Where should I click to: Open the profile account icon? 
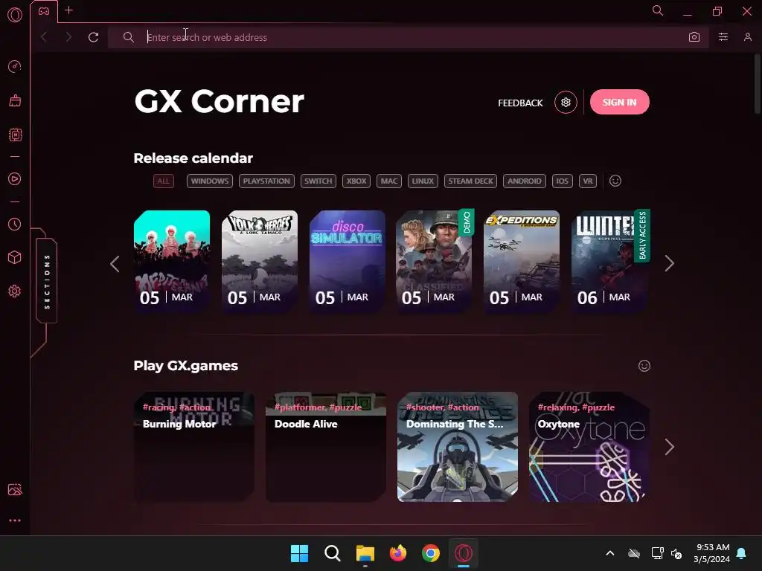click(x=747, y=37)
